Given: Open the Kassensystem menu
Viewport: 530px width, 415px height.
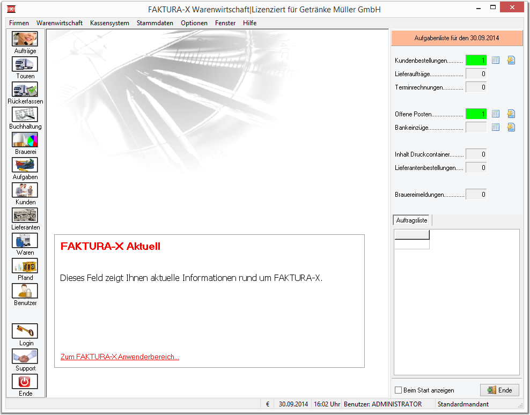Looking at the screenshot, I should 109,23.
